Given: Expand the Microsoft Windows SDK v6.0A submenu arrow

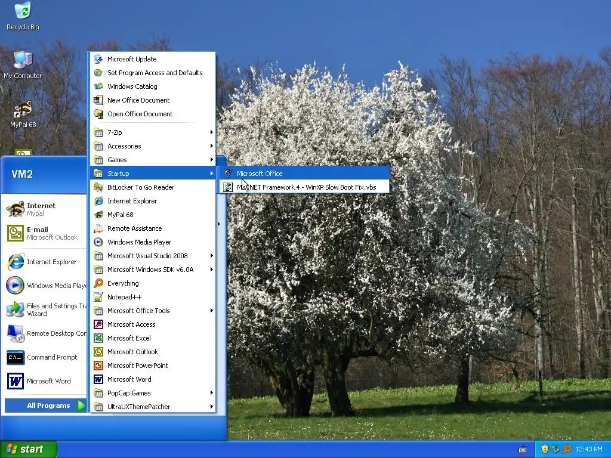Looking at the screenshot, I should 212,270.
